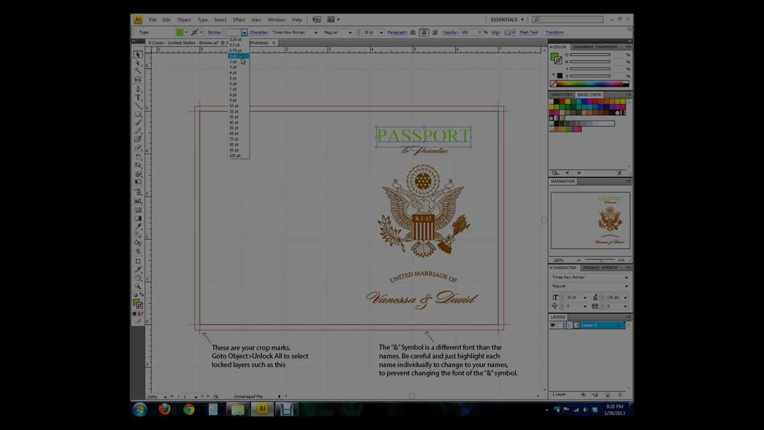This screenshot has height=430, width=764.
Task: Open the Arrange Documents dropdown
Action: [x=333, y=20]
